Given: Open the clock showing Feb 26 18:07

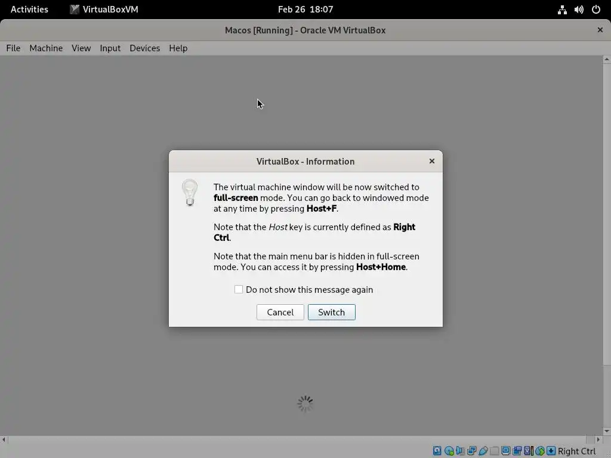Looking at the screenshot, I should click(305, 10).
